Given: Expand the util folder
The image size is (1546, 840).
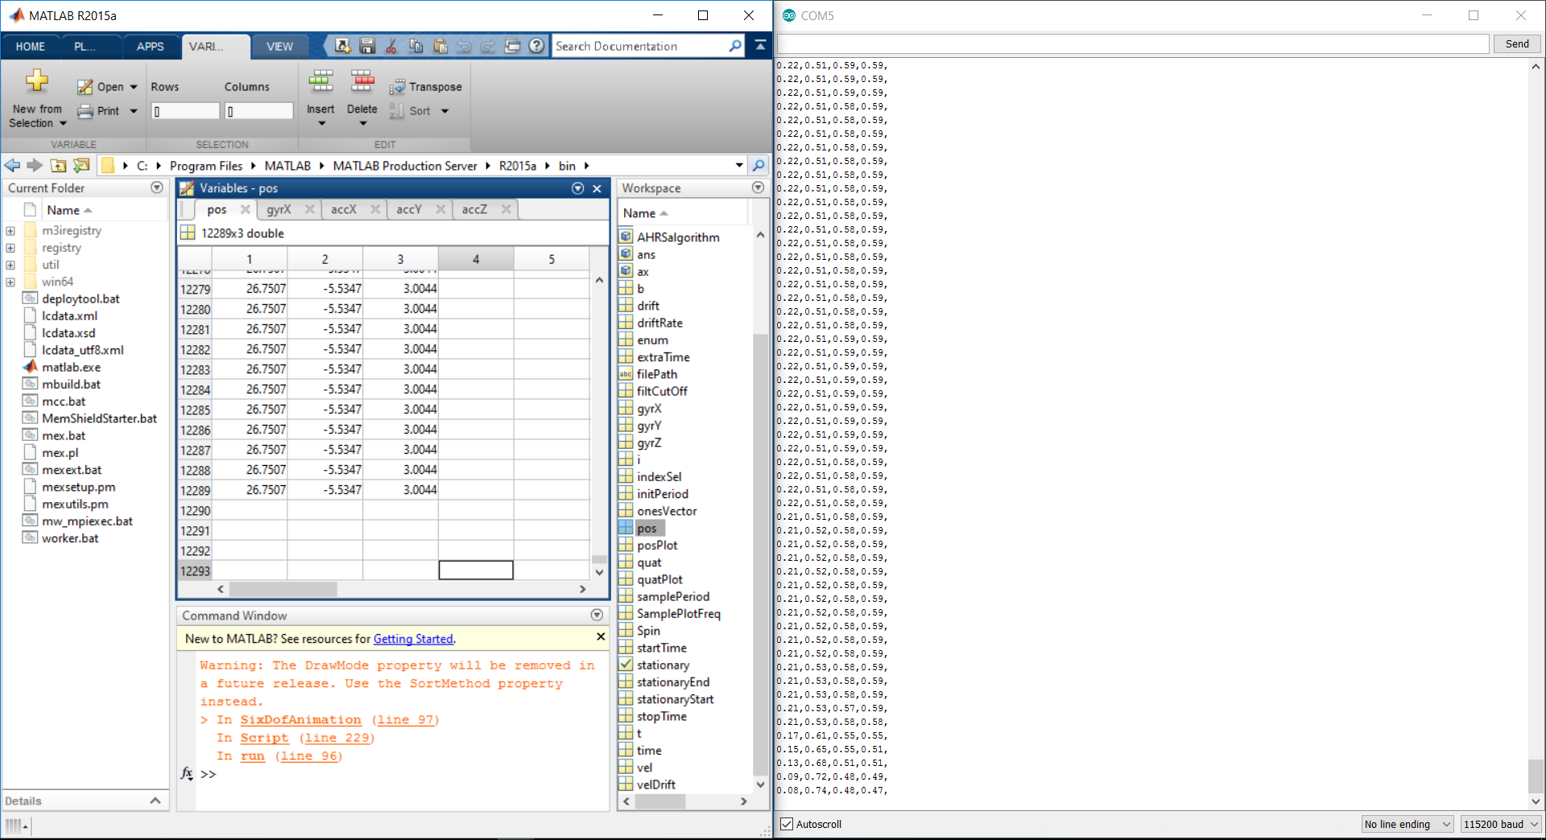Looking at the screenshot, I should 10,265.
